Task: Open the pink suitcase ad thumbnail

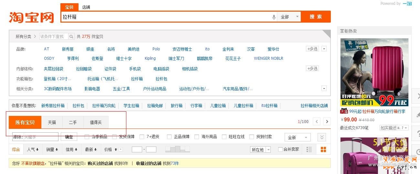Action: pos(374,72)
